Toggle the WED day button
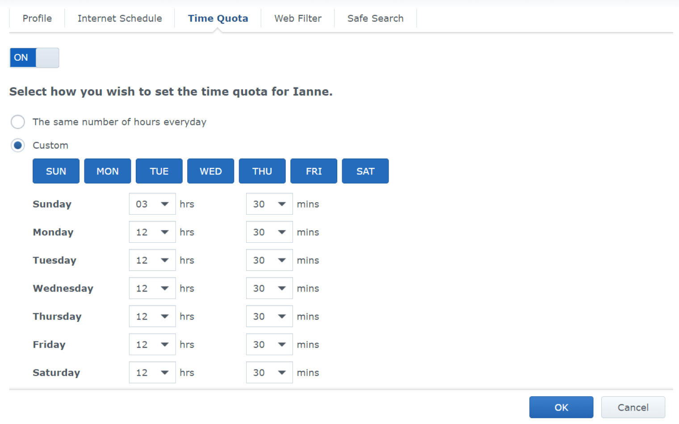679x424 pixels. [210, 171]
